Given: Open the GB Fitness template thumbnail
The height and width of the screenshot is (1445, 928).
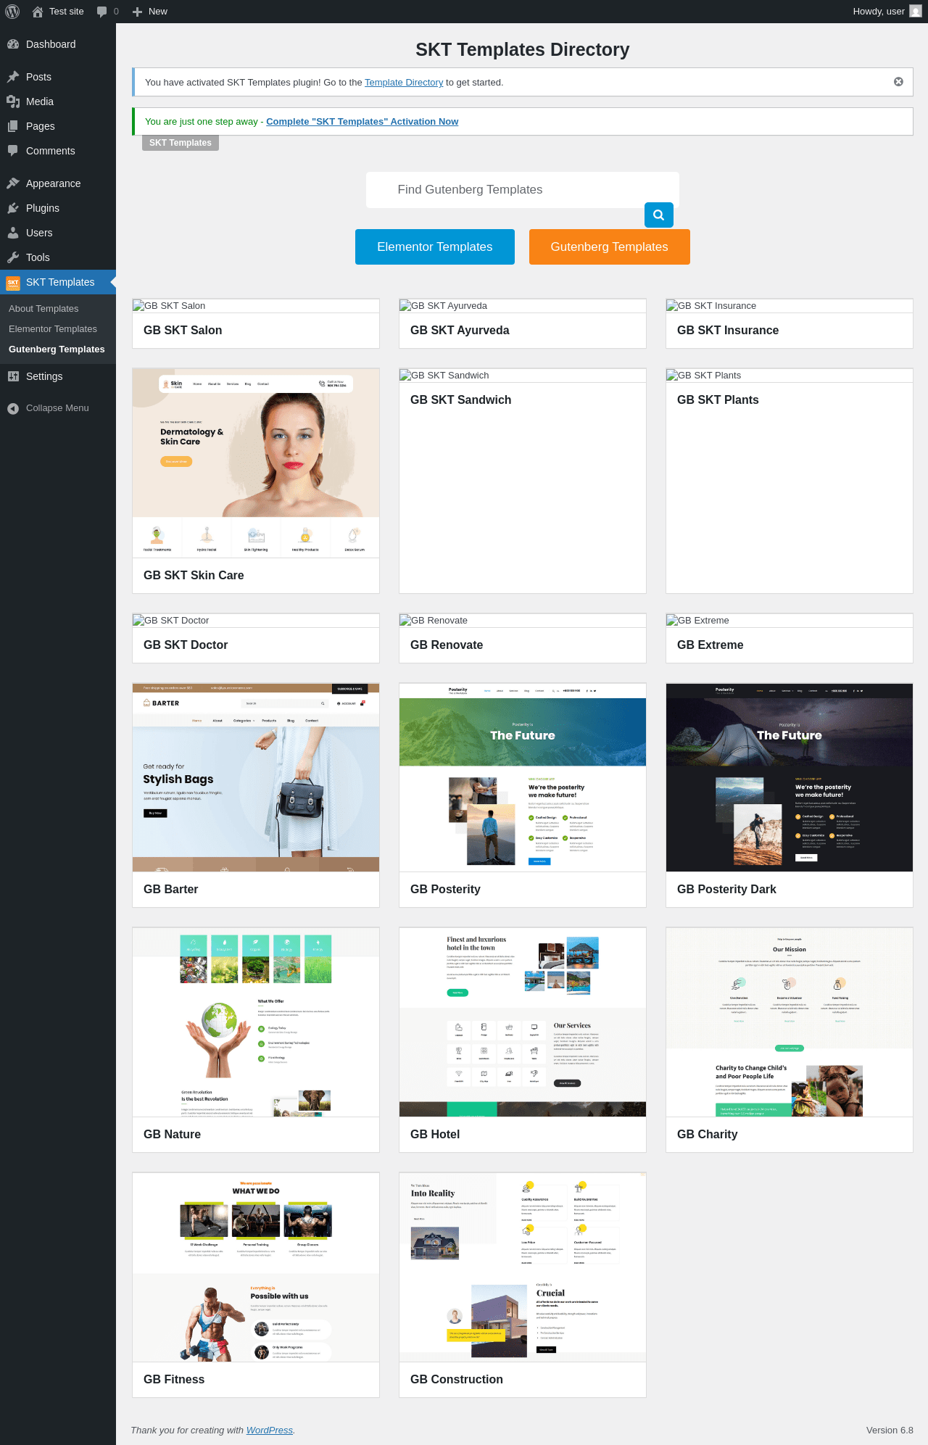Looking at the screenshot, I should pyautogui.click(x=256, y=1267).
